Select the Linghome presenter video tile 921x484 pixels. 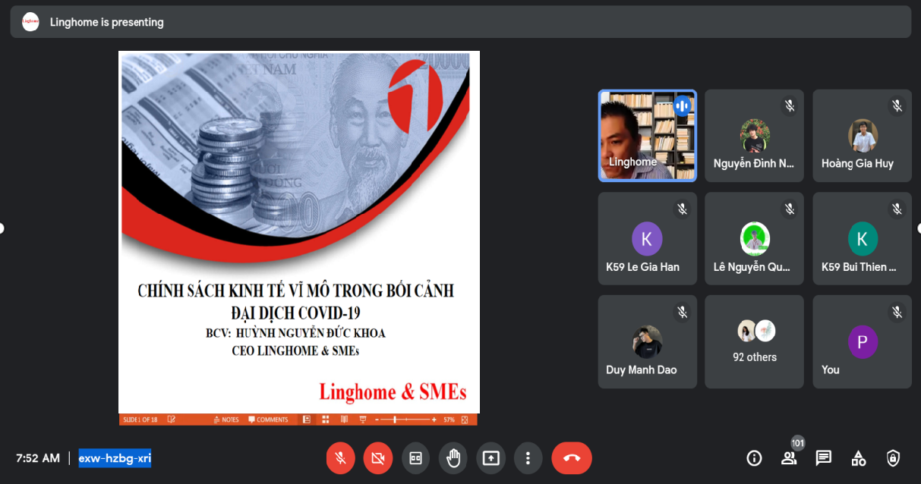pos(647,136)
